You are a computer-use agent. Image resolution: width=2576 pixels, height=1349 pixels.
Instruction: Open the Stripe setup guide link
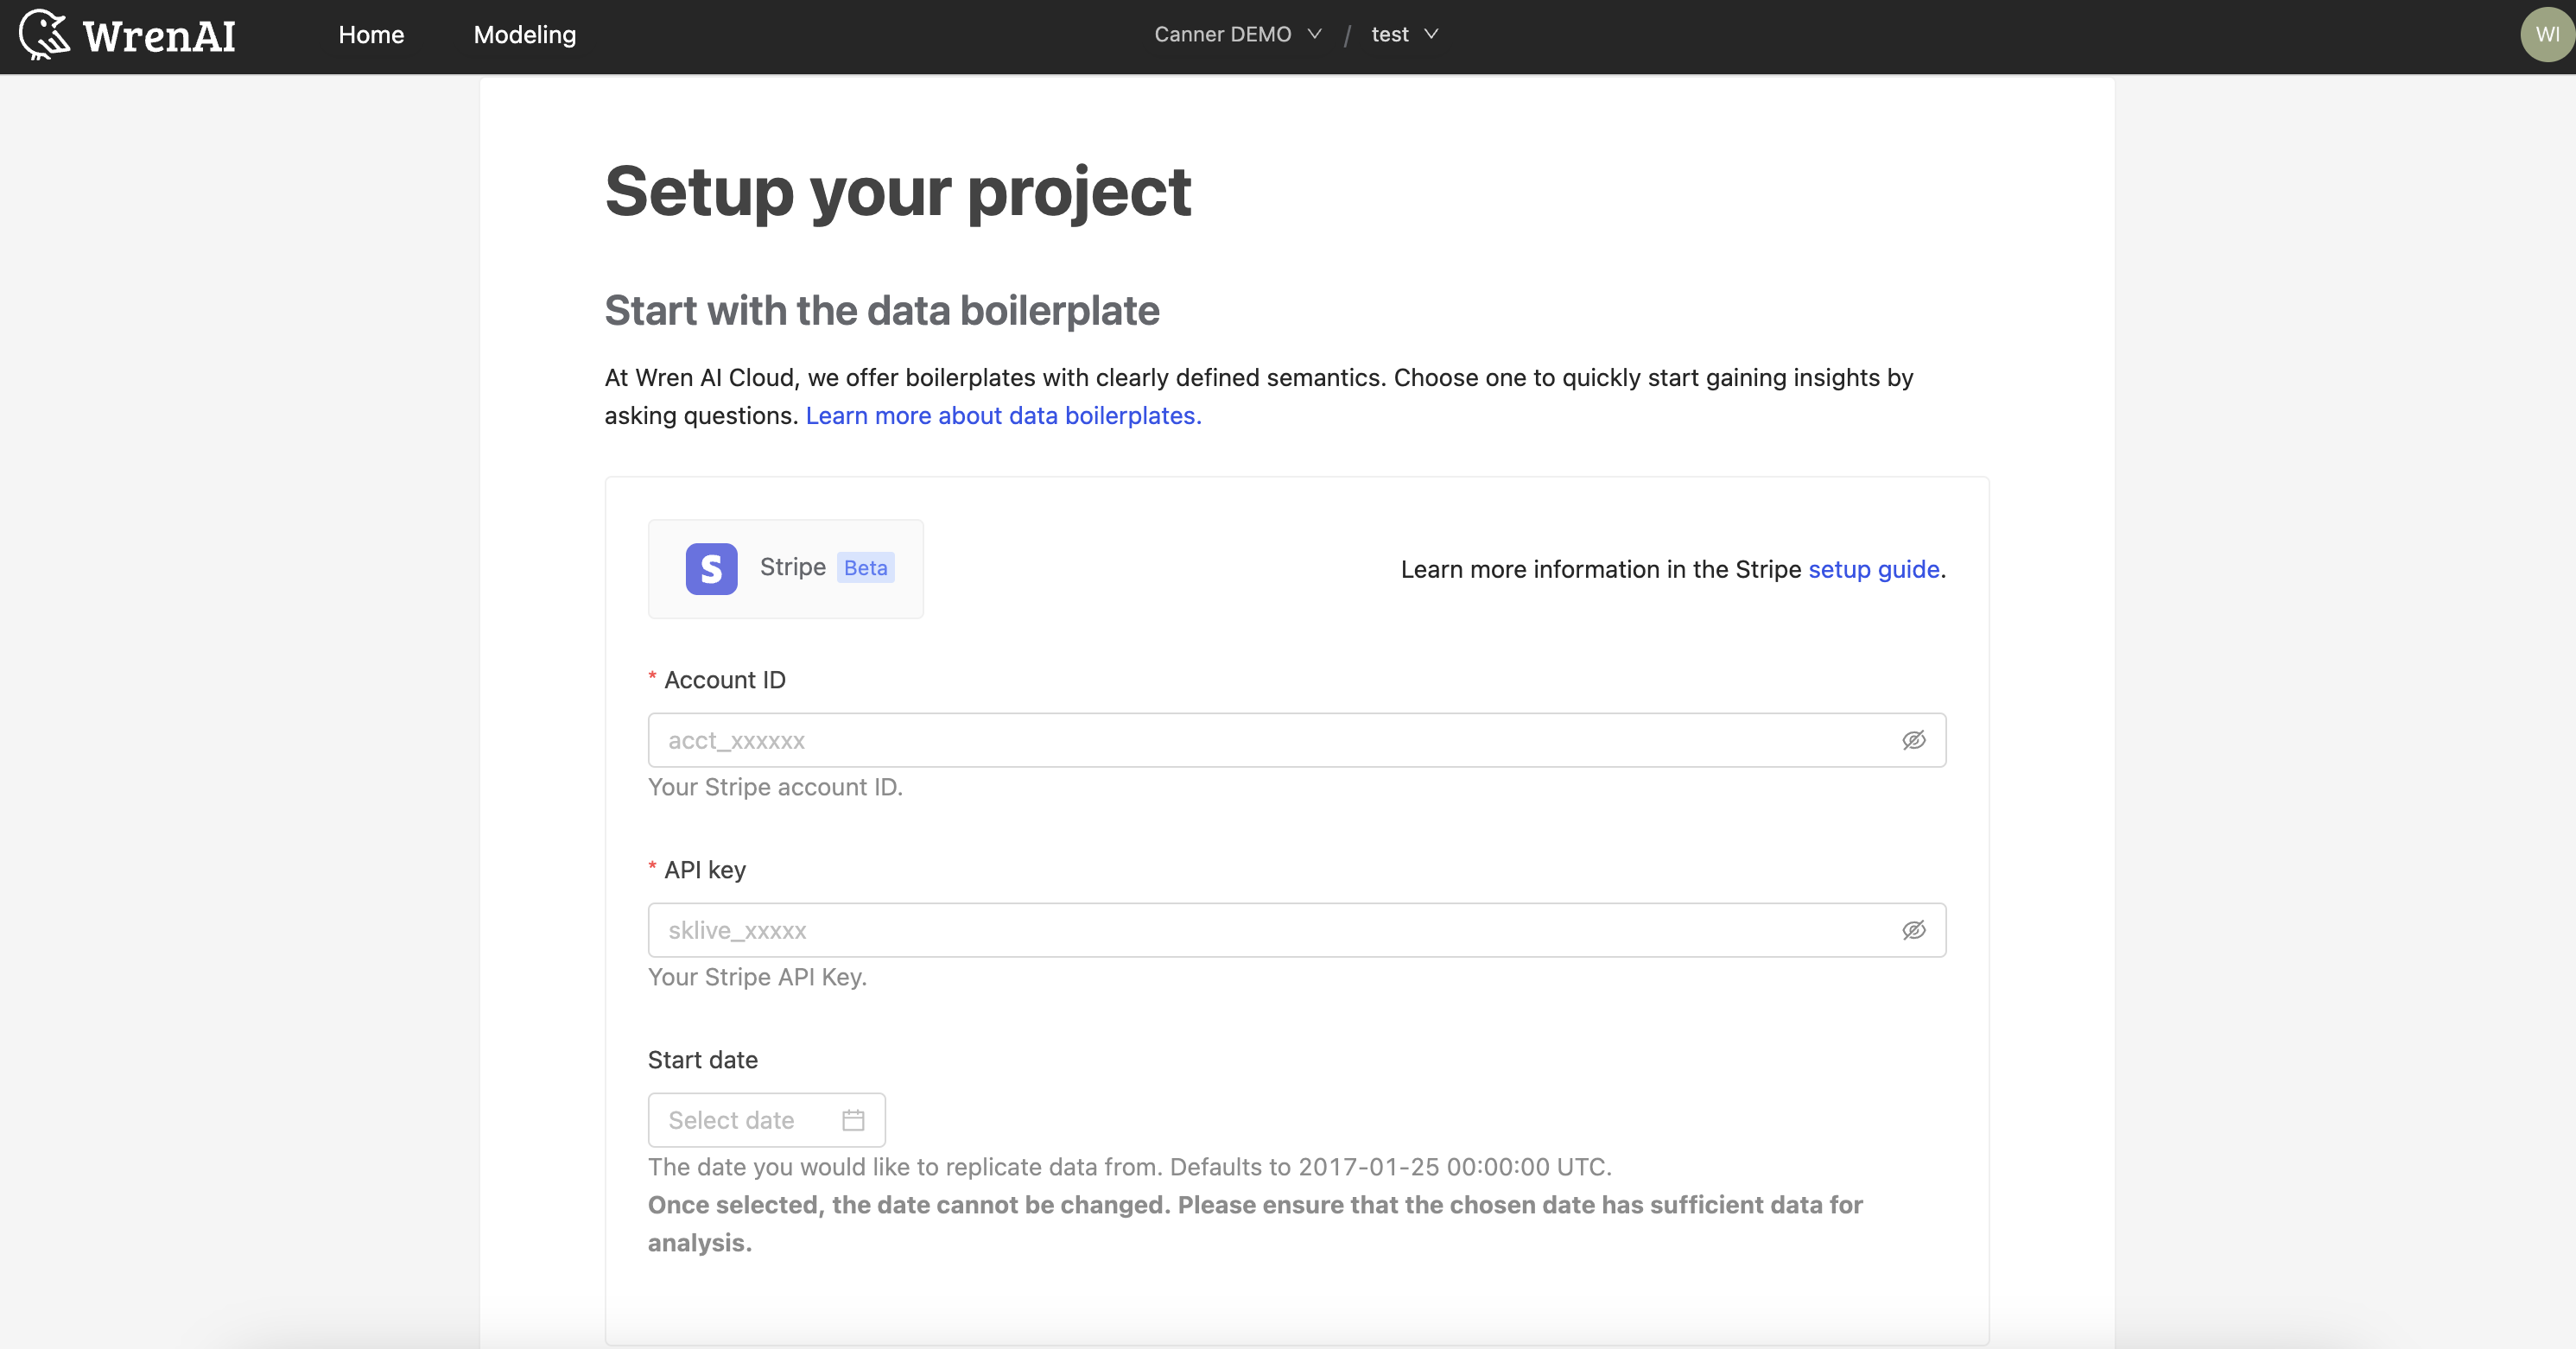coord(1873,569)
